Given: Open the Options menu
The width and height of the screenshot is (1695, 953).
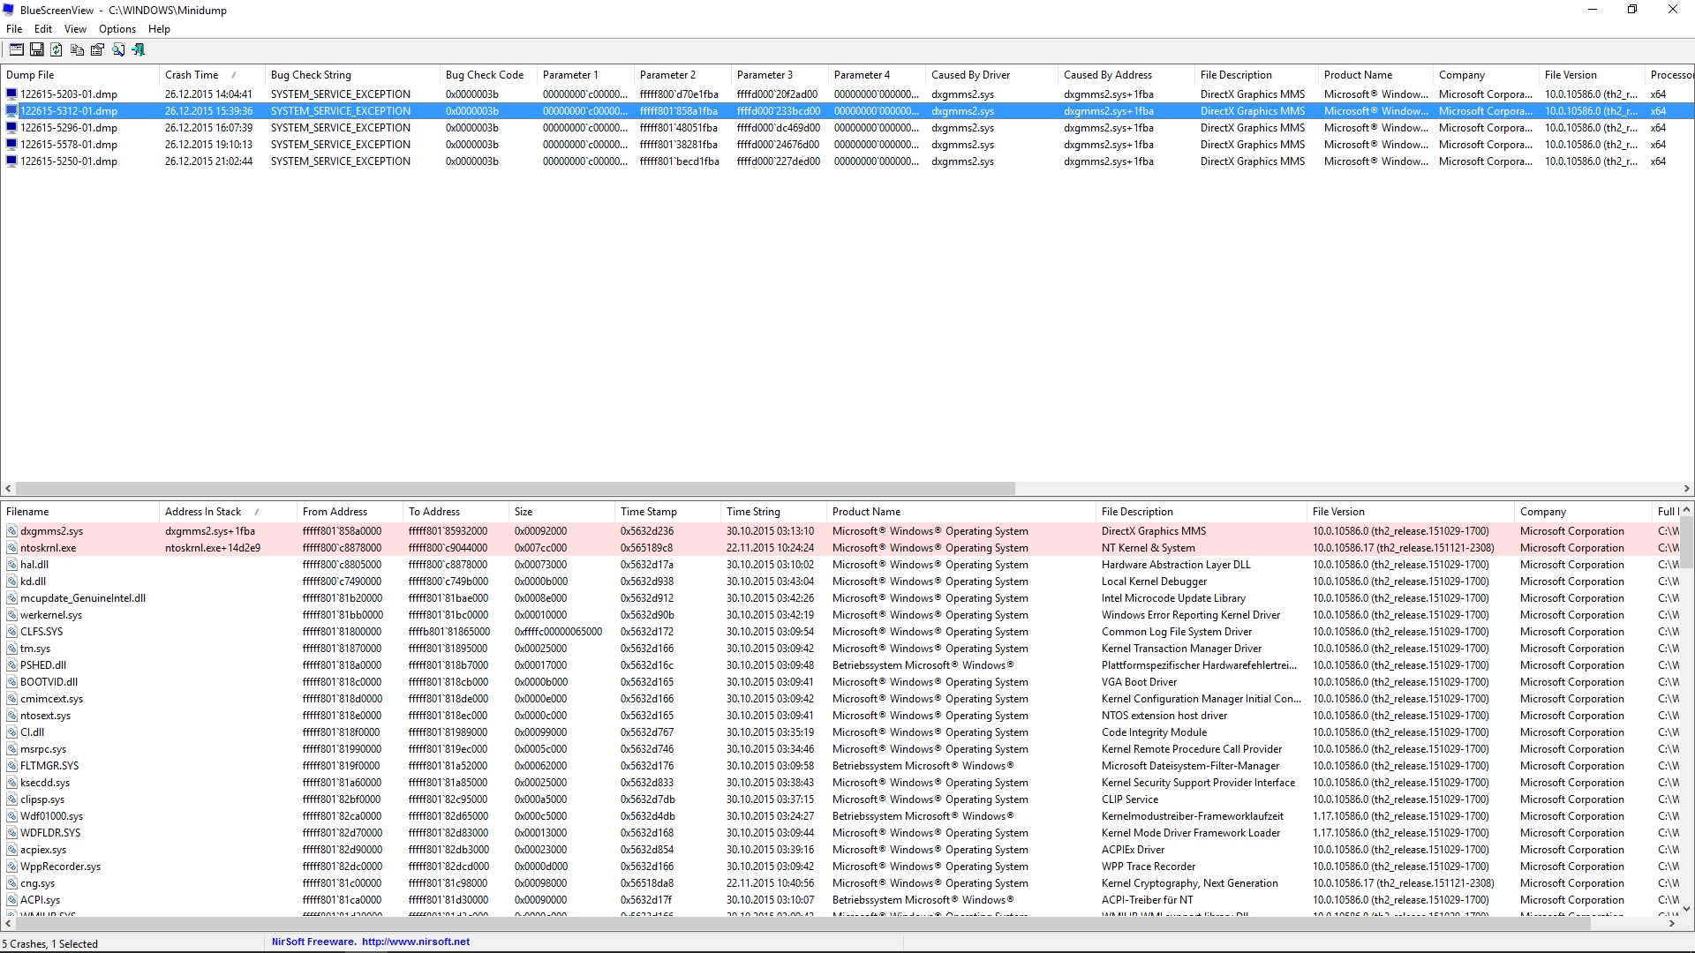Looking at the screenshot, I should click(x=117, y=29).
